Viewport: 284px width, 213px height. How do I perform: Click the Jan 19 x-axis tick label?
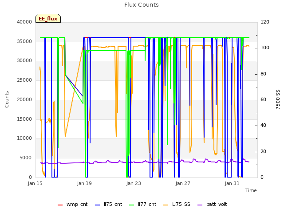click(84, 183)
